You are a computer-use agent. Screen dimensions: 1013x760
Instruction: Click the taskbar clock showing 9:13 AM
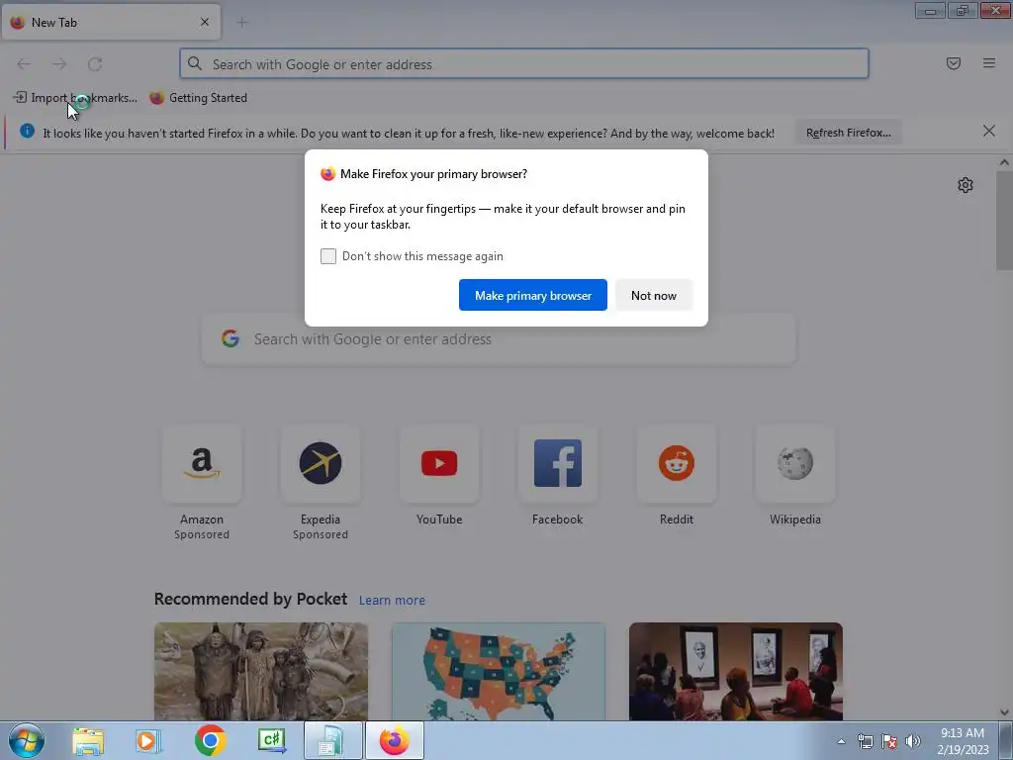[x=962, y=741]
